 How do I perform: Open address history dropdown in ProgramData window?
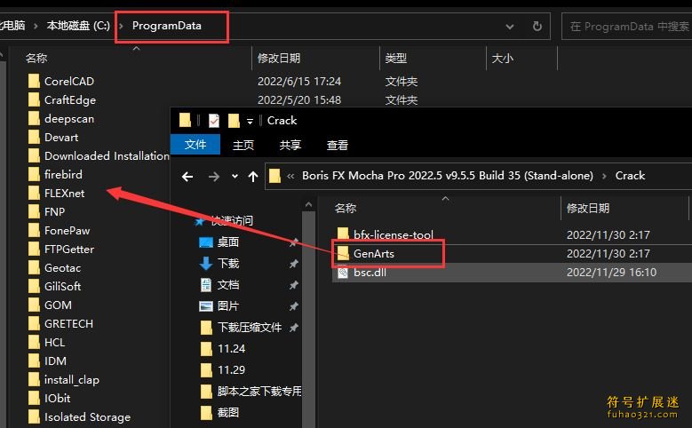(510, 27)
